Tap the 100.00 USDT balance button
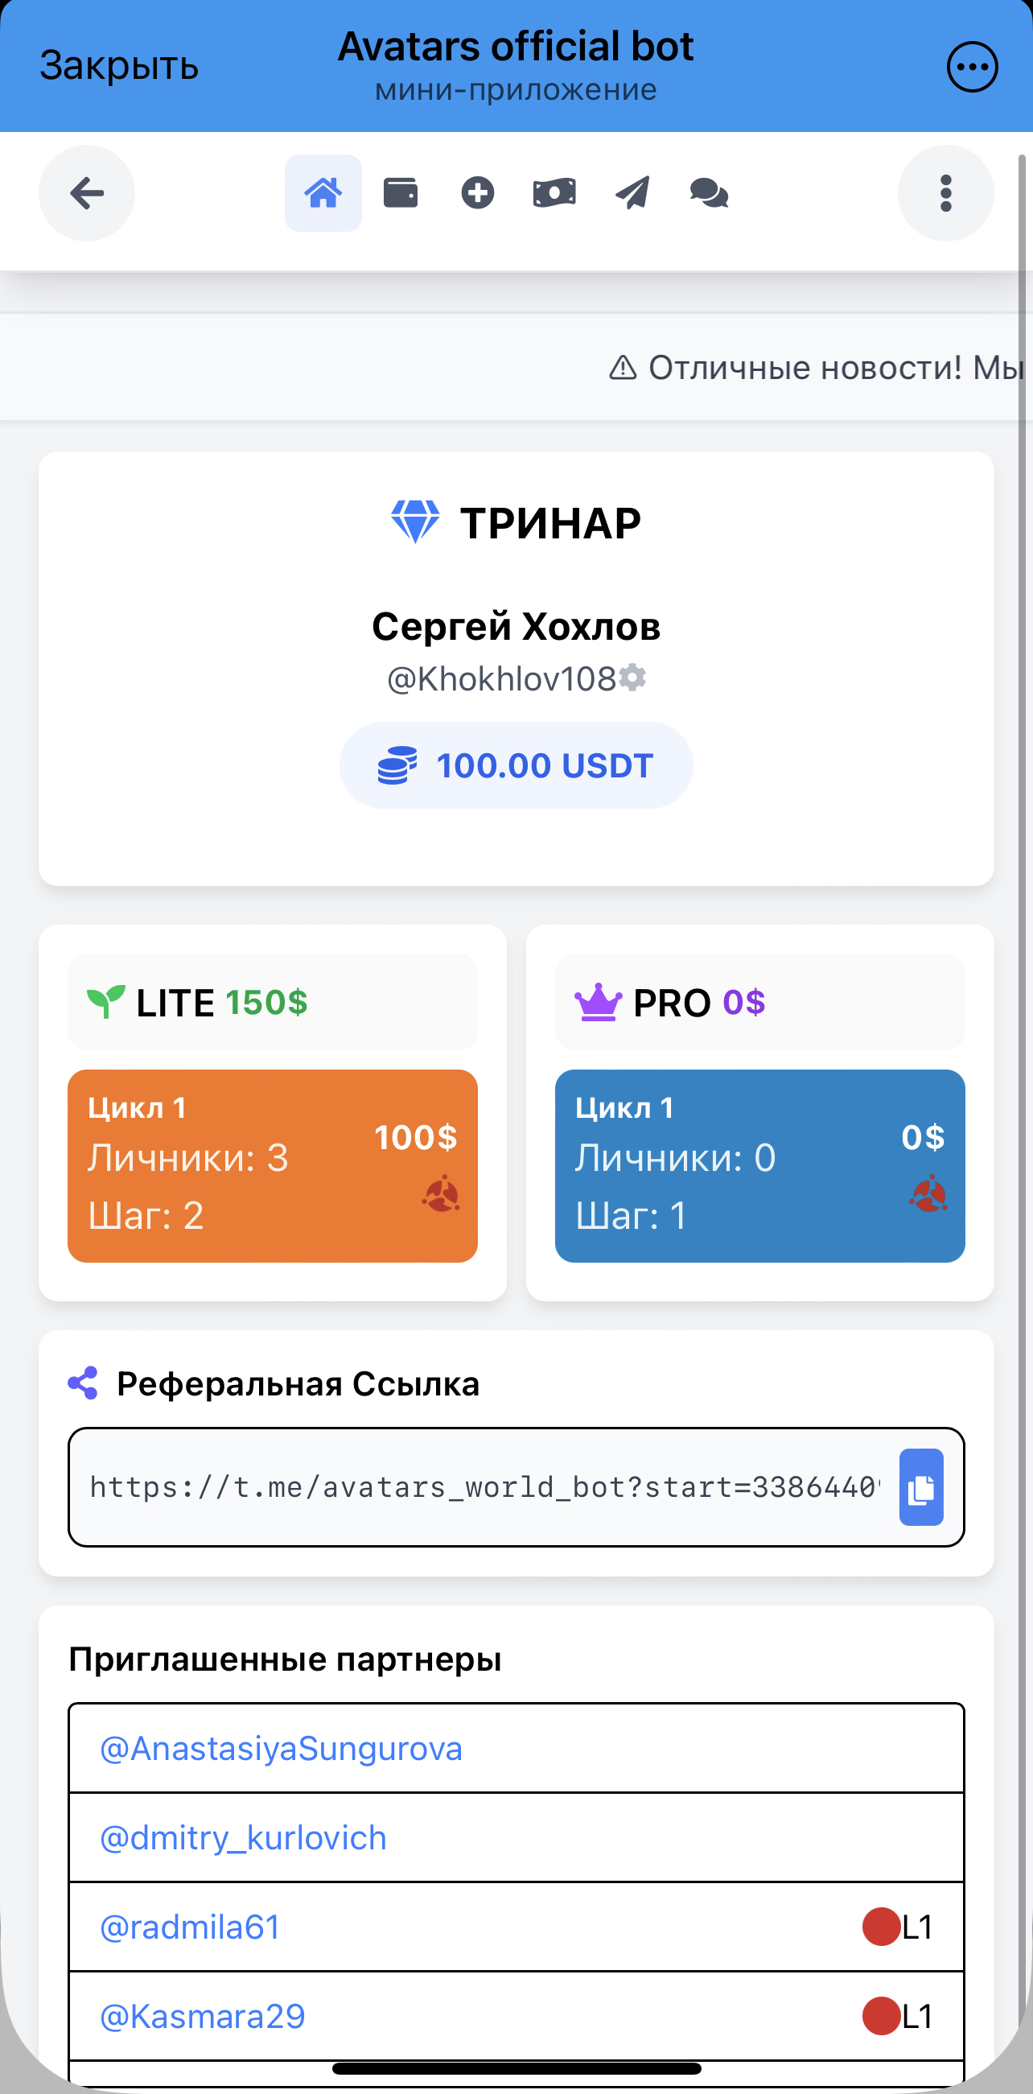Viewport: 1033px width, 2094px height. (516, 766)
